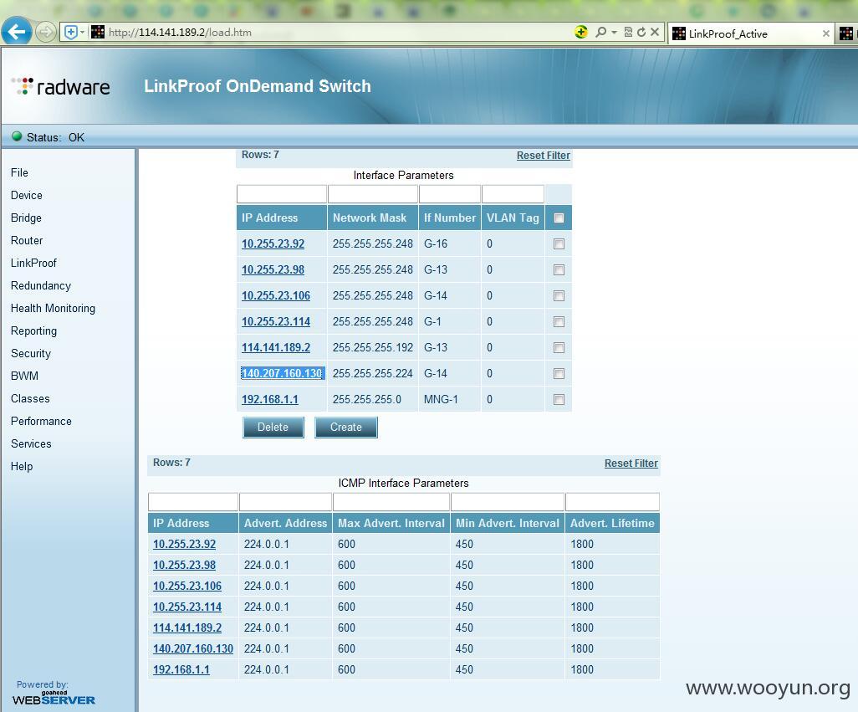Click the magnifier search icon in the address bar
858x712 pixels.
pos(600,33)
